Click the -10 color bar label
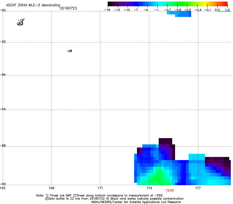 tap(127, 10)
